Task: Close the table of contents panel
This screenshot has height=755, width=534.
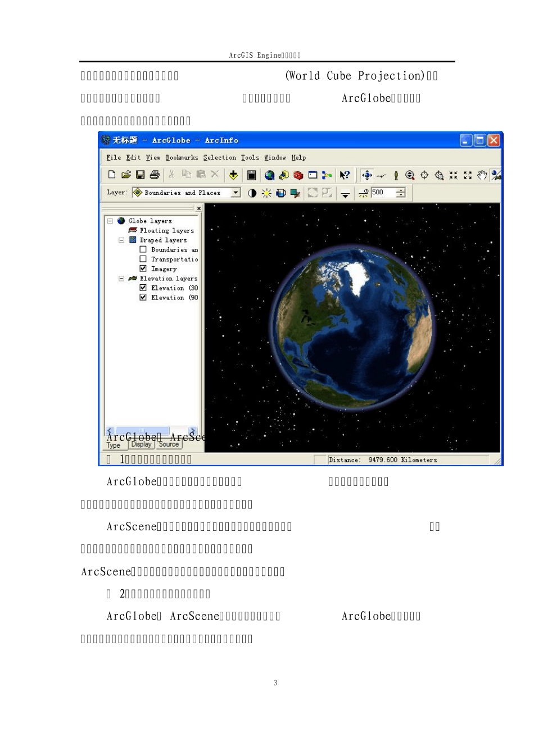Action: click(198, 208)
